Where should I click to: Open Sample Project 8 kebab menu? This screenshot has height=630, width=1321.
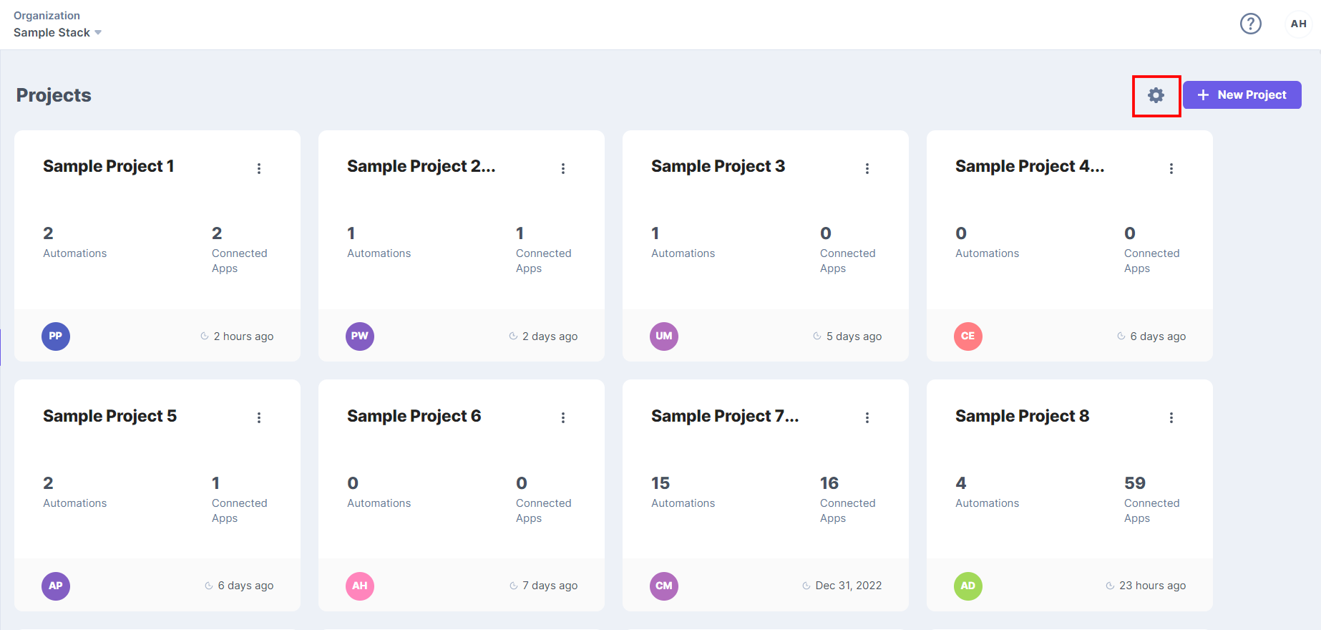(1171, 417)
